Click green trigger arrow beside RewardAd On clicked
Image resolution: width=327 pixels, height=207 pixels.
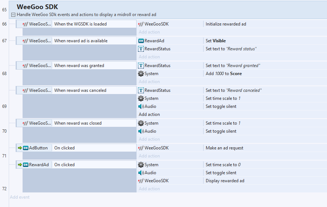[x=20, y=165]
